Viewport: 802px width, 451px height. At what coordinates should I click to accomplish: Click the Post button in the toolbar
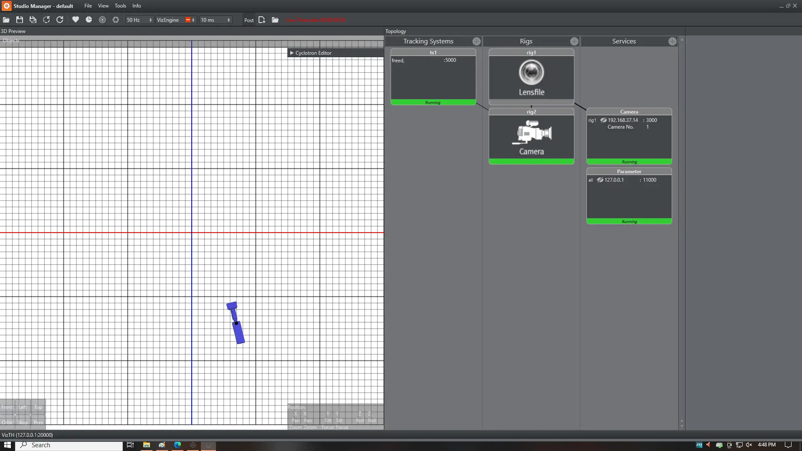click(x=249, y=20)
